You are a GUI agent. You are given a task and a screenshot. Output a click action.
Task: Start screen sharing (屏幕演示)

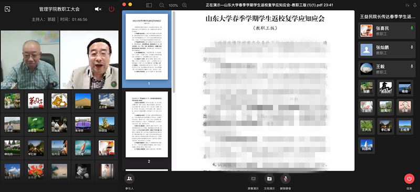(253, 178)
